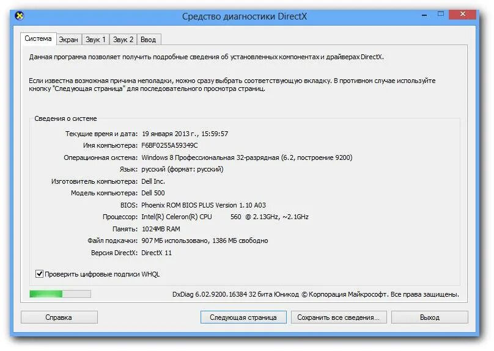Screen dimensions: 494x351
Task: Click the date value 19 января 2013
Action: tap(185, 134)
